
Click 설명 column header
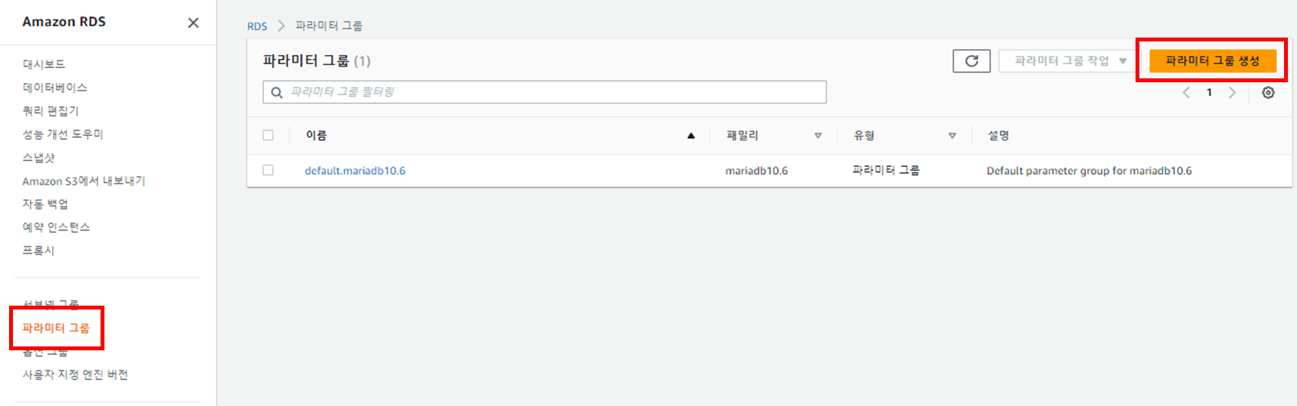pyautogui.click(x=998, y=135)
